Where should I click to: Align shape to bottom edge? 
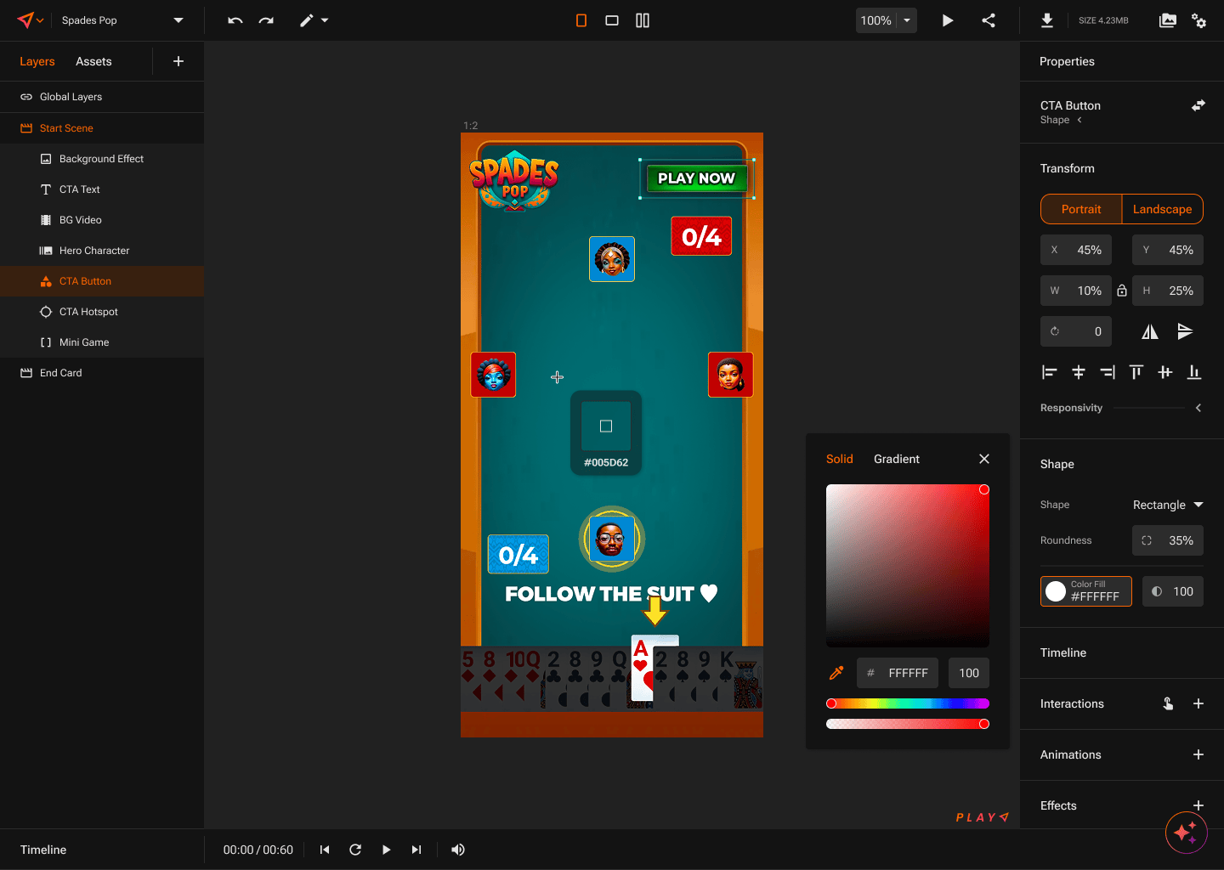click(1194, 372)
